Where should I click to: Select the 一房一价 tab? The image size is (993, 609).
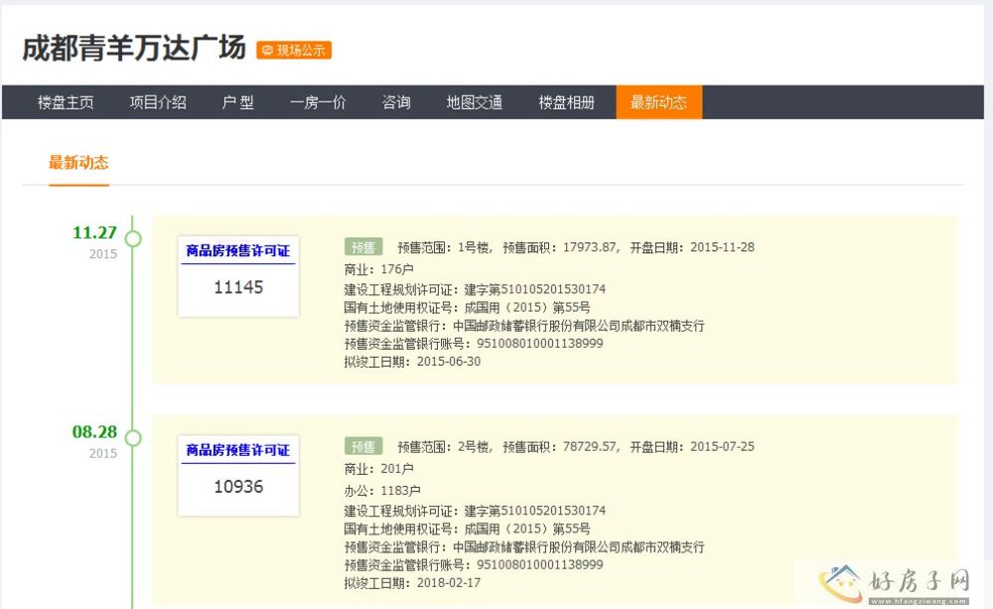pos(318,102)
